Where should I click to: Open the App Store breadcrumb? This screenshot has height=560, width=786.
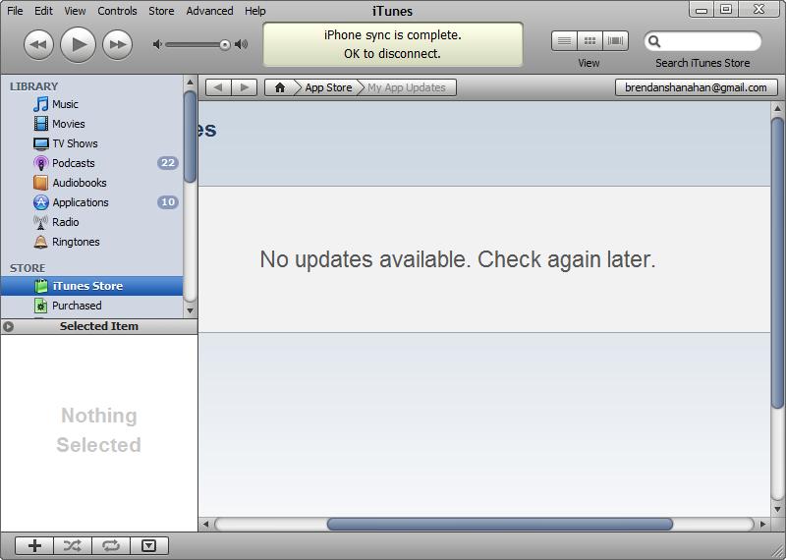point(328,87)
